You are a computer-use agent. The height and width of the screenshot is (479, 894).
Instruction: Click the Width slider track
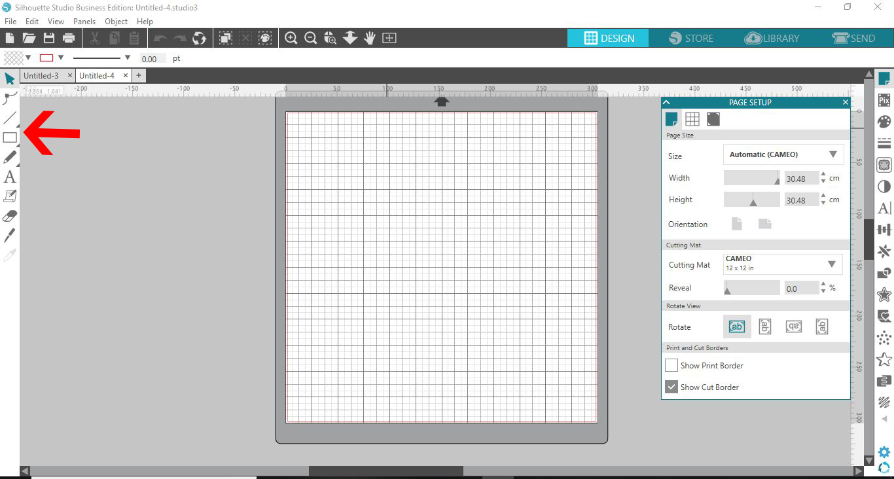tap(751, 178)
